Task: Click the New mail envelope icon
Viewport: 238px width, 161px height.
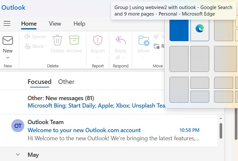Action: click(x=8, y=40)
